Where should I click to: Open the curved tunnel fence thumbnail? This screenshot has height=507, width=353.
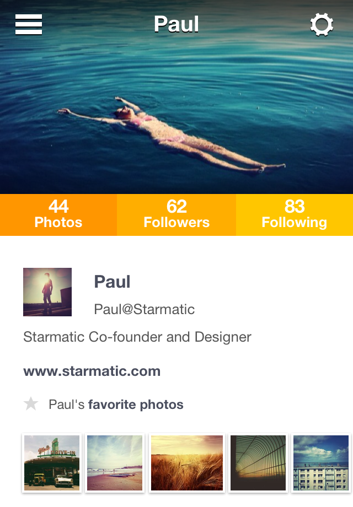258,463
